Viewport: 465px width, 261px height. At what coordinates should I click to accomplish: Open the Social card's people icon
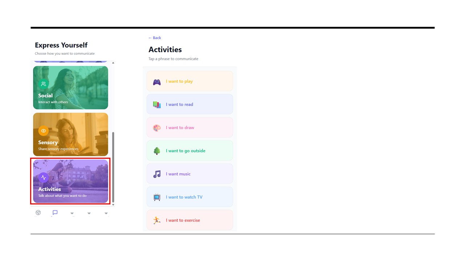point(44,84)
